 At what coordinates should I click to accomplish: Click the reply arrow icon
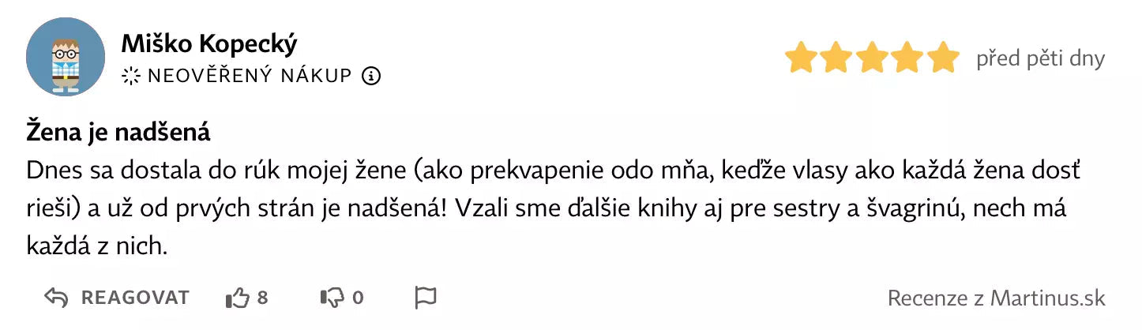pos(55,298)
